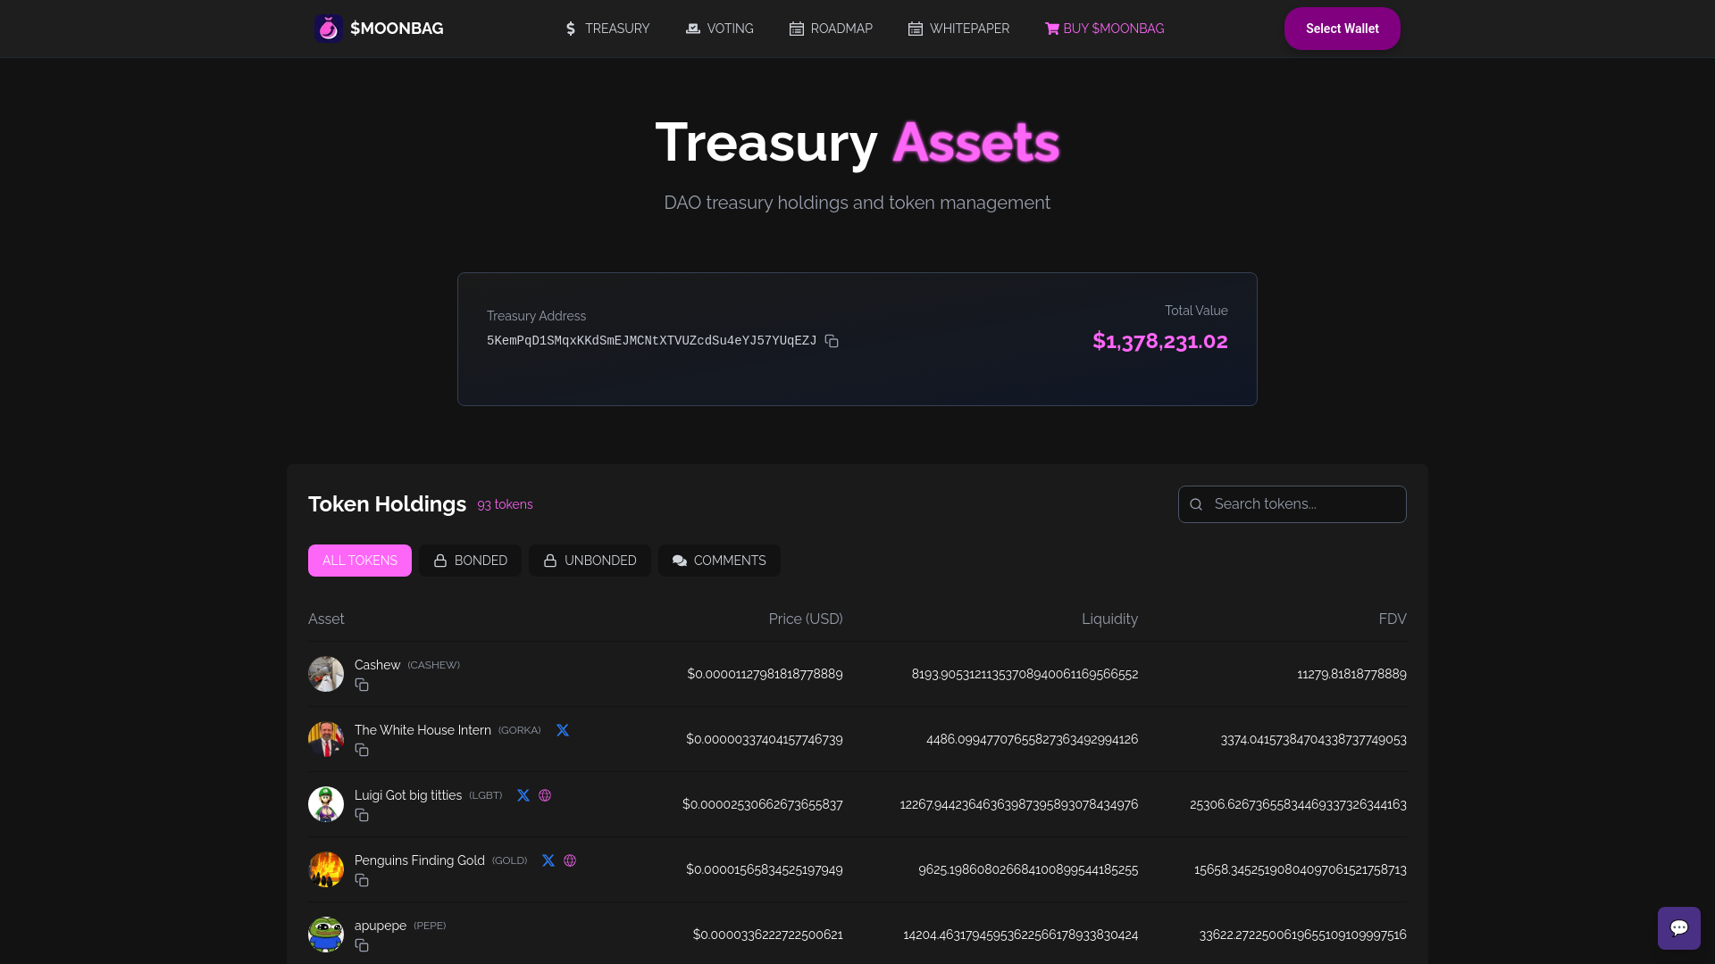The width and height of the screenshot is (1715, 964).
Task: Click the Price (USD) column header
Action: point(806,619)
